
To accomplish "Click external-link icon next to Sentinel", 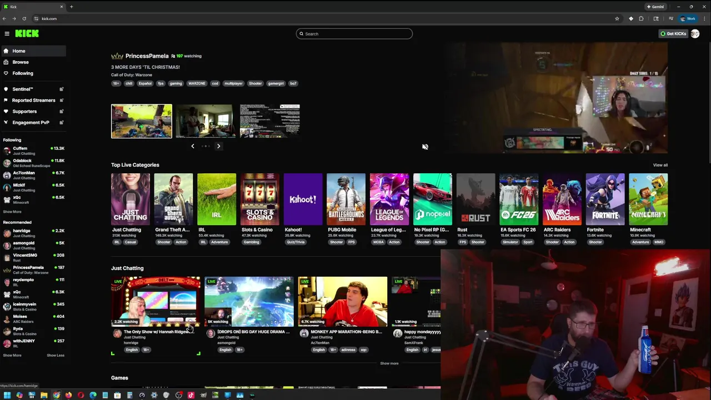I will (x=62, y=89).
